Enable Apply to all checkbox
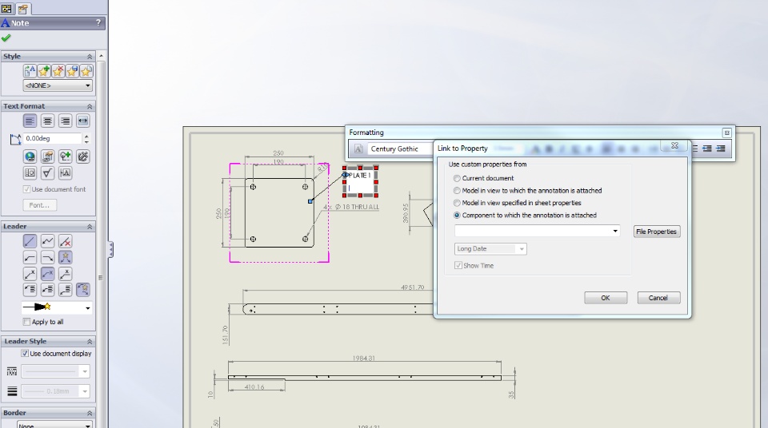Screen dimensions: 768x428 click(26, 322)
